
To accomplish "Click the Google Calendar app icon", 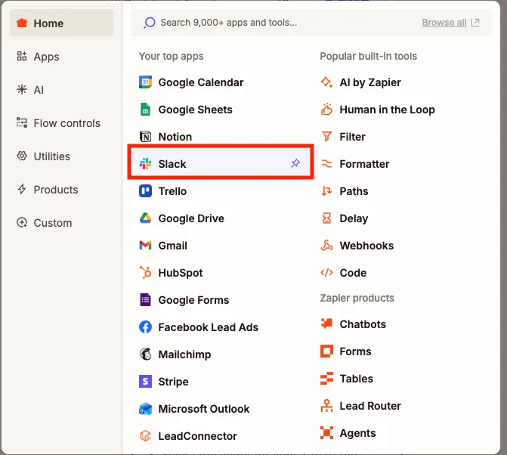I will point(145,82).
